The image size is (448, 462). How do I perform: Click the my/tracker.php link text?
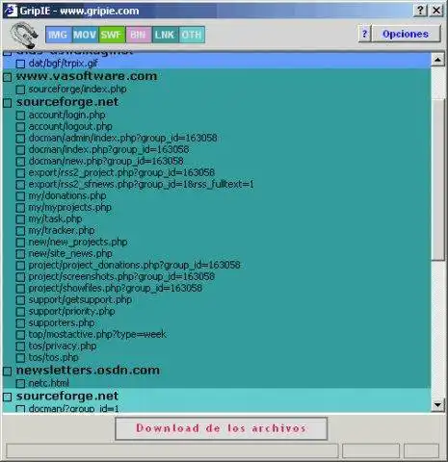point(62,230)
